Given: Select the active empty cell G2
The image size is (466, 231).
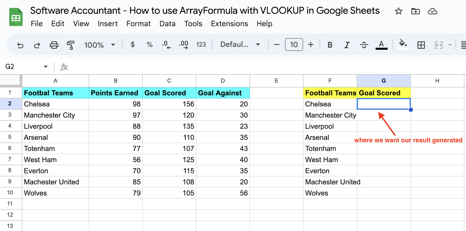Looking at the screenshot, I should click(384, 104).
